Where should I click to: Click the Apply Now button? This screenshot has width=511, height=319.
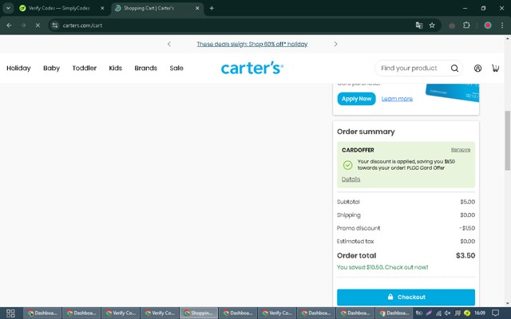(x=357, y=99)
